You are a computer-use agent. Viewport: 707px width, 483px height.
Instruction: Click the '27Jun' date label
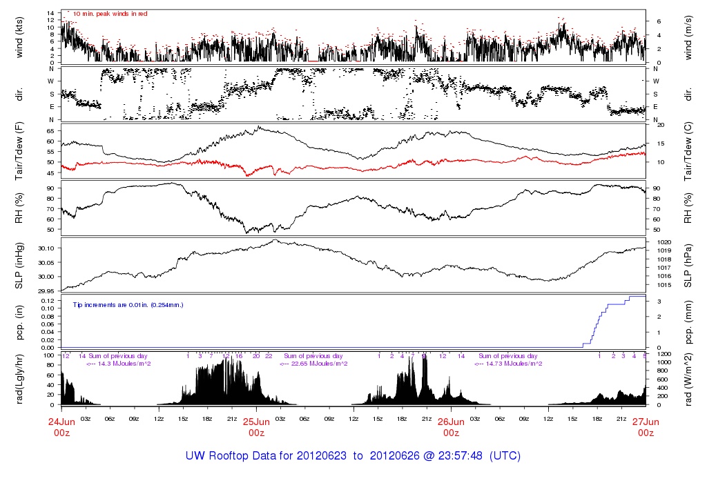(646, 422)
